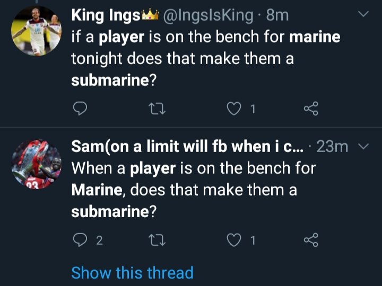Screen dimensions: 382x286
Task: Open King Ings' tweet text
Action: click(202, 58)
